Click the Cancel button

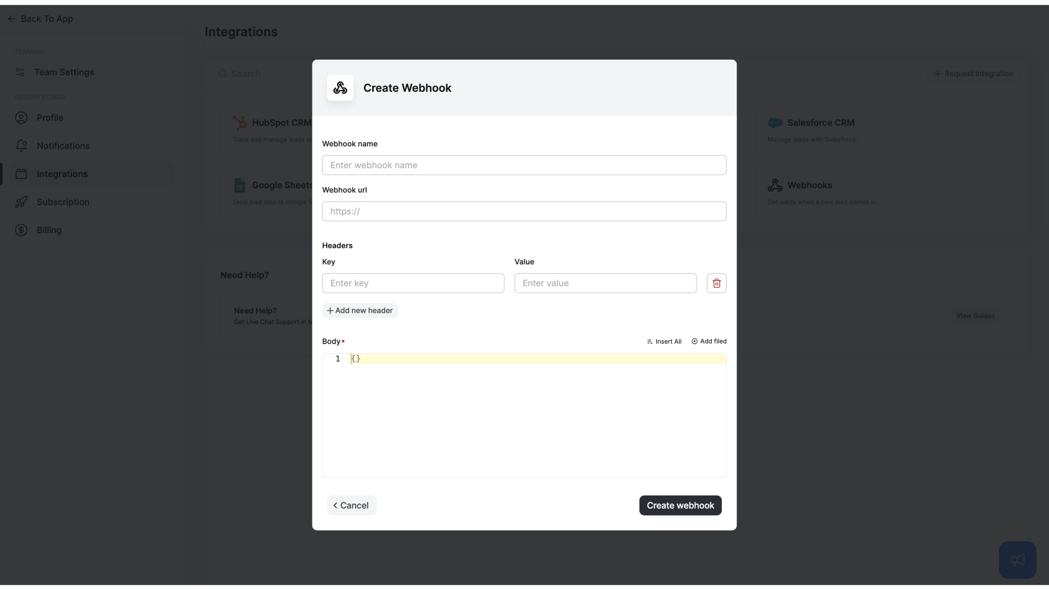coord(351,505)
